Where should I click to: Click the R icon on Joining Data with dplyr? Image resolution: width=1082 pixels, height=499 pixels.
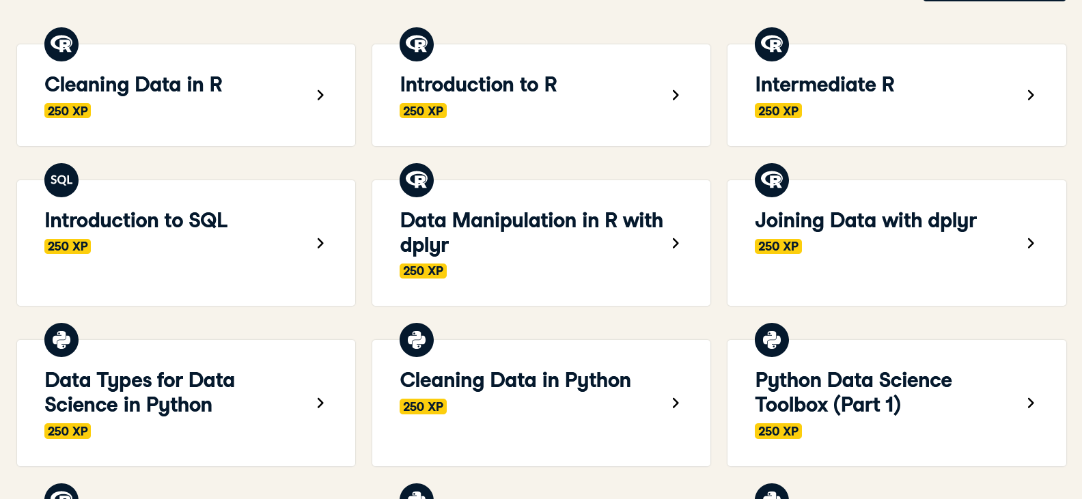[x=772, y=180]
